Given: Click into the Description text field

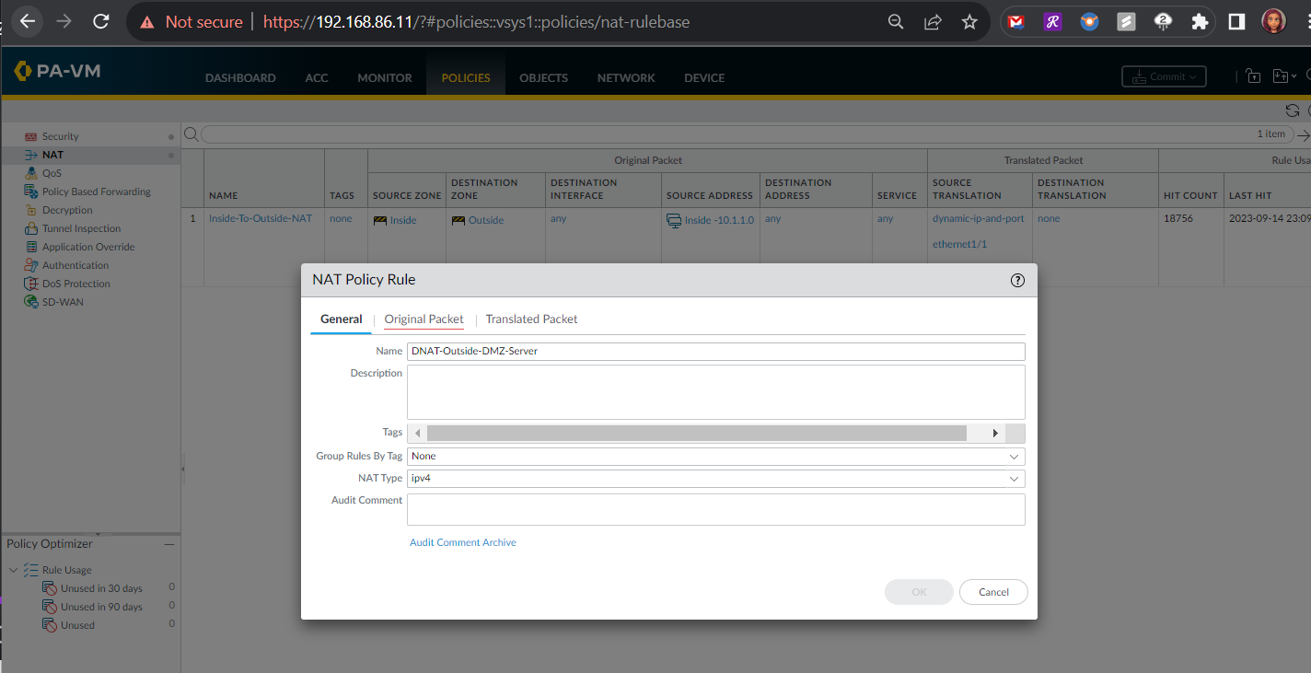Looking at the screenshot, I should click(x=715, y=392).
